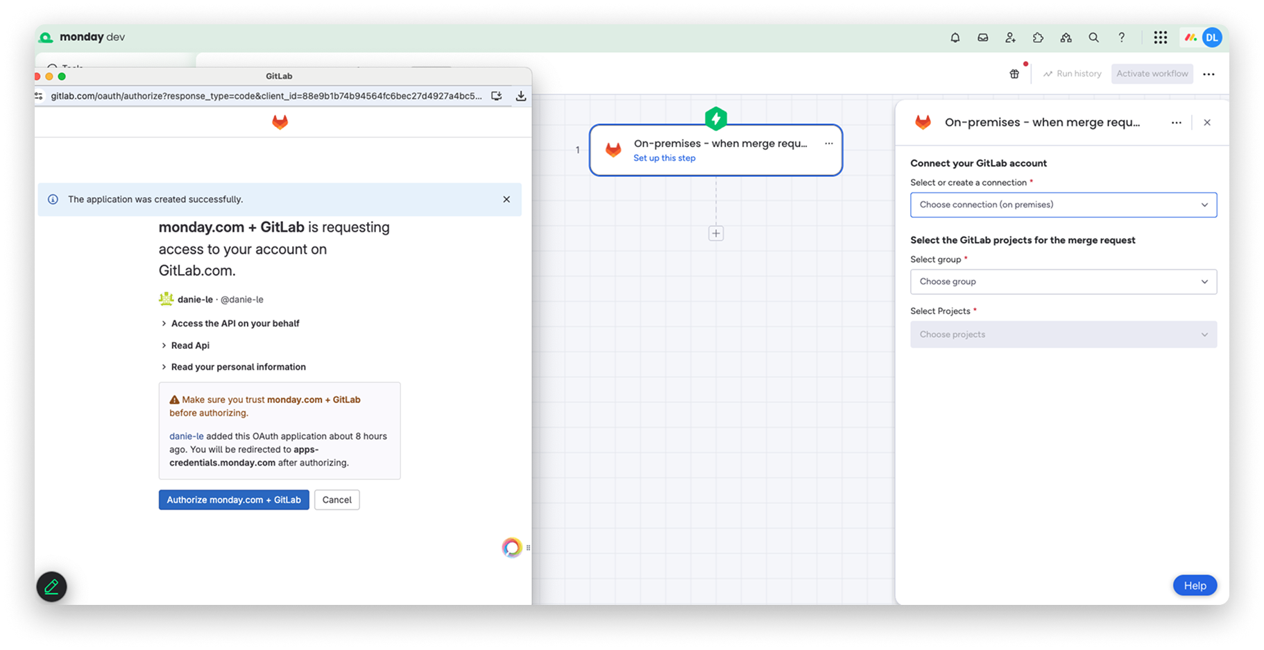Viewport: 1264px width, 650px height.
Task: Click the Help button
Action: tap(1195, 585)
